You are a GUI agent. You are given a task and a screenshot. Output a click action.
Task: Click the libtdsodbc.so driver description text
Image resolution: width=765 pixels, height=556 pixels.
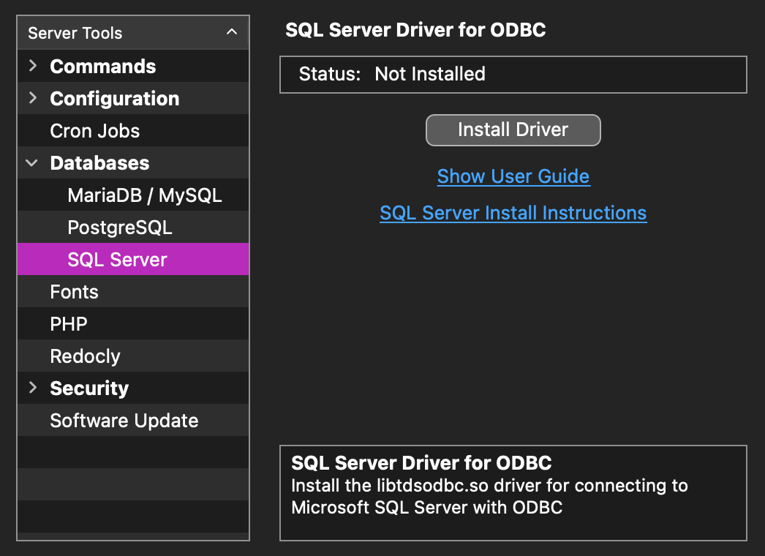pyautogui.click(x=489, y=497)
